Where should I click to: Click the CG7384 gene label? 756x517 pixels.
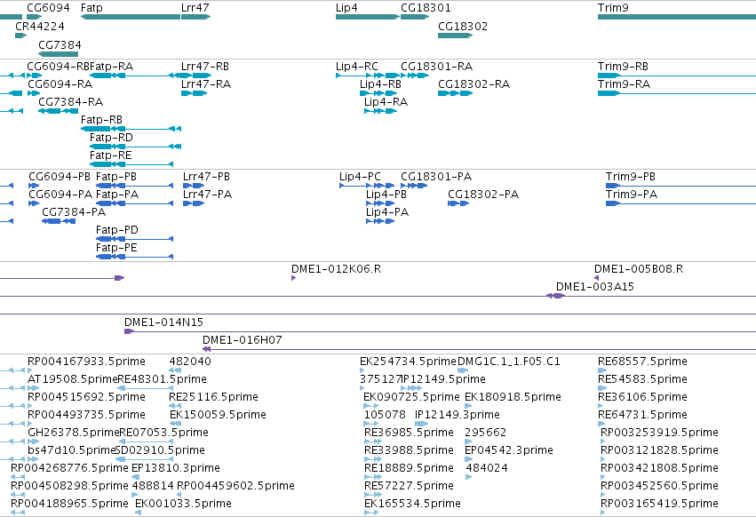60,44
